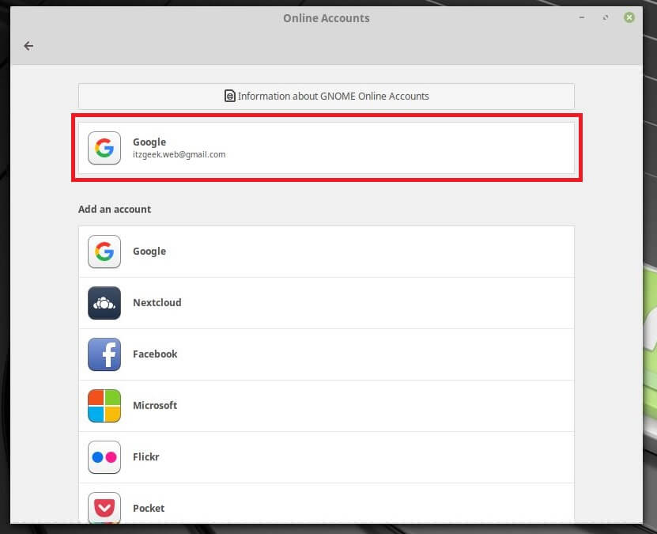This screenshot has width=657, height=534.
Task: Add a Pocket account
Action: (x=326, y=503)
